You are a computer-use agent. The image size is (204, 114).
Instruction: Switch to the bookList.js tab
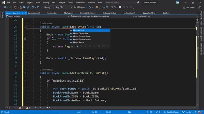click(52, 13)
